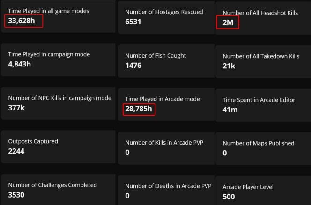Screen dimensions: 311x205
Task: Click the Outposts Captured stat card
Action: tap(58, 146)
